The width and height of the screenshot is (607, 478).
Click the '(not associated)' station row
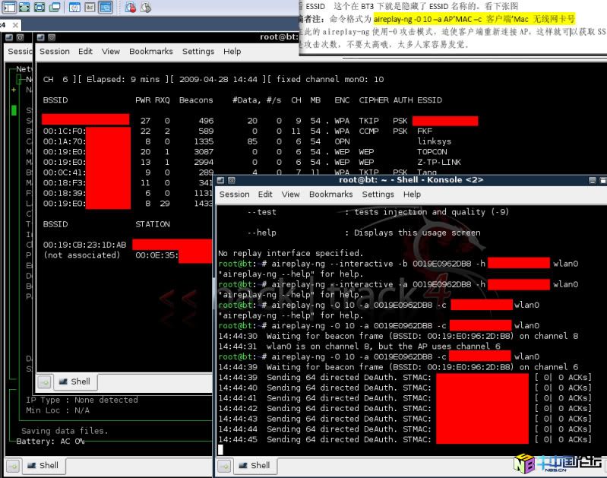click(x=127, y=255)
